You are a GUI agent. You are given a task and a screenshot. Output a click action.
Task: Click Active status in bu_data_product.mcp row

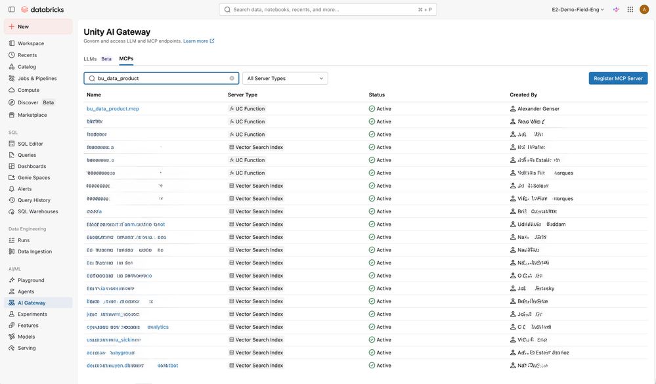380,109
